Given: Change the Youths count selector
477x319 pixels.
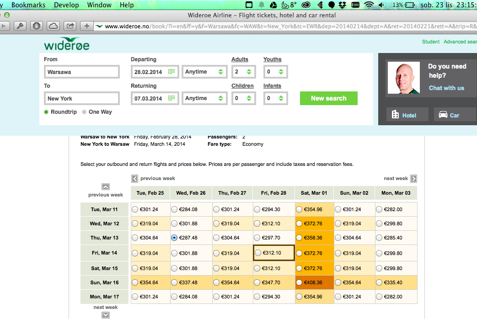Looking at the screenshot, I should 275,72.
